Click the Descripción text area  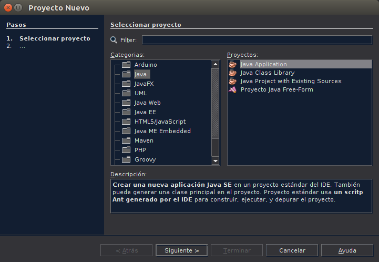click(241, 196)
